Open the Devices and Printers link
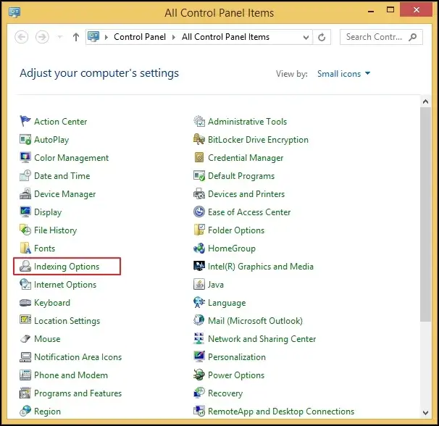Screen dimensions: 439x426 point(246,194)
